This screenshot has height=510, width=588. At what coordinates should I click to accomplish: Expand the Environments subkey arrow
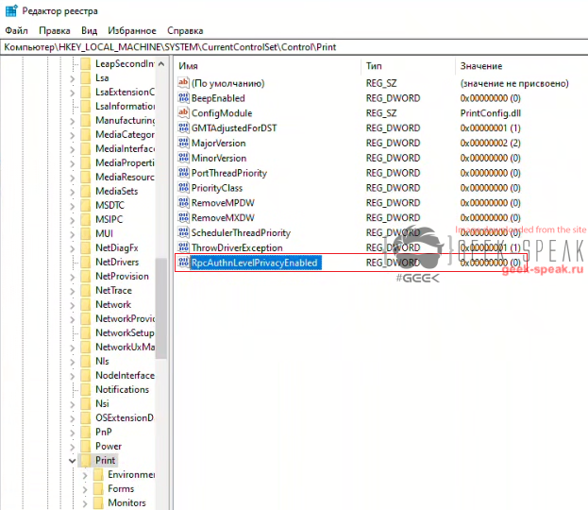[85, 475]
